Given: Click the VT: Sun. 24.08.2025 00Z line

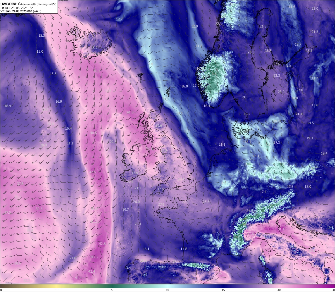Looking at the screenshot, I should pyautogui.click(x=21, y=11).
